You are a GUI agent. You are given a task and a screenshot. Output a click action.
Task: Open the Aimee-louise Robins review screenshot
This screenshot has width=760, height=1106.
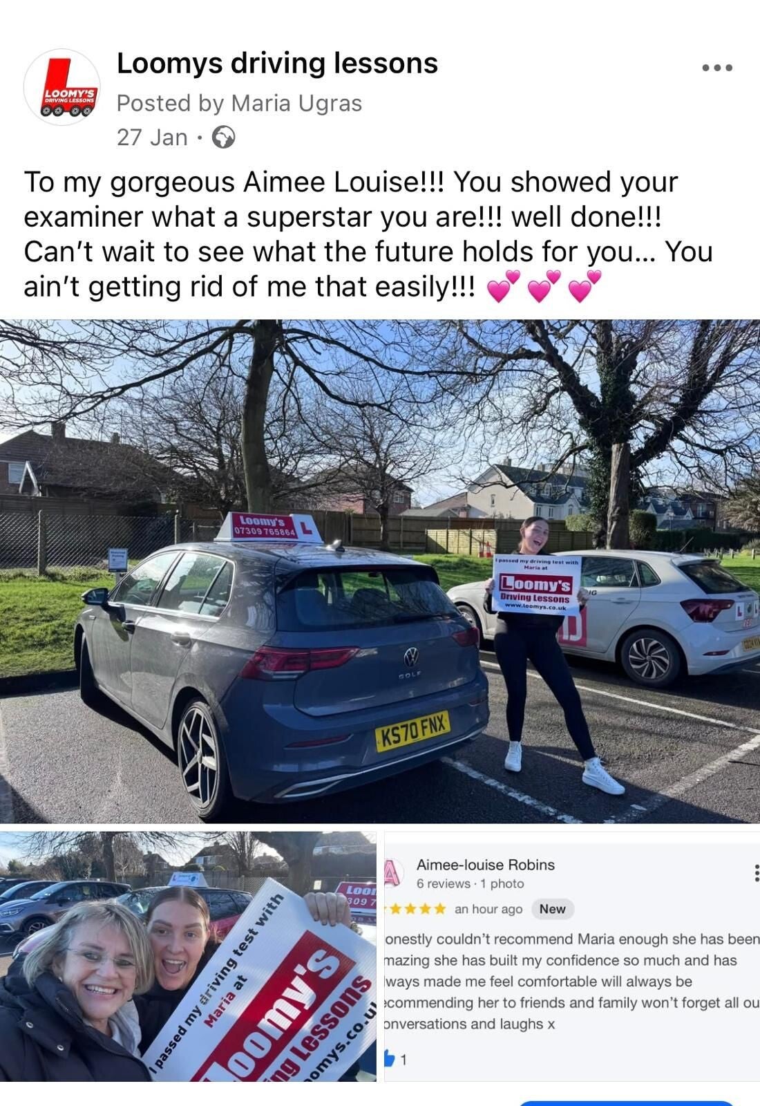(x=572, y=957)
